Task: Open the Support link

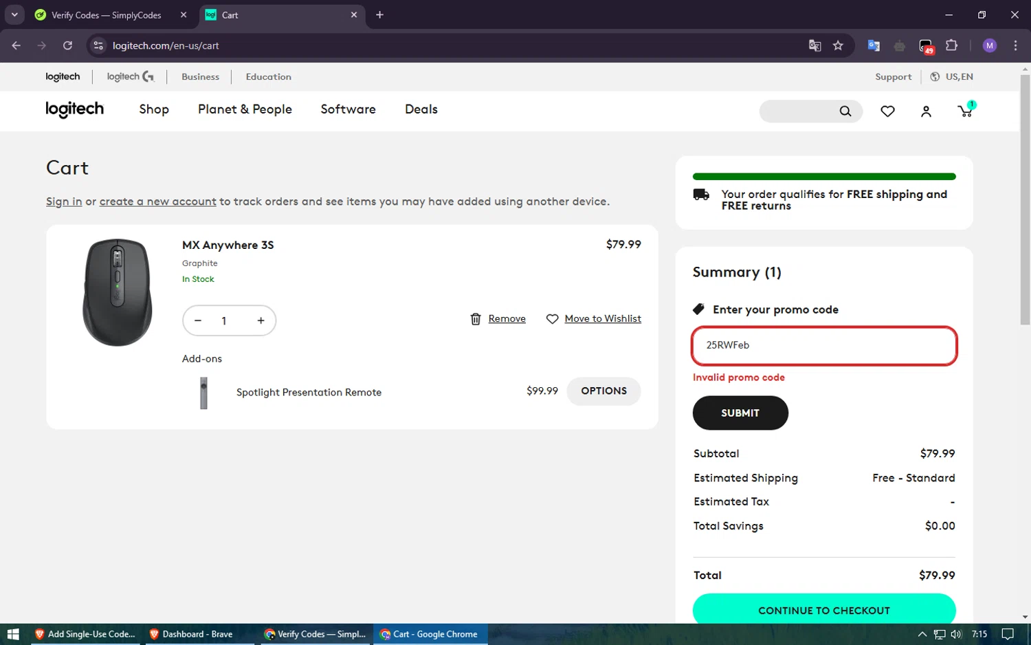Action: 894,77
